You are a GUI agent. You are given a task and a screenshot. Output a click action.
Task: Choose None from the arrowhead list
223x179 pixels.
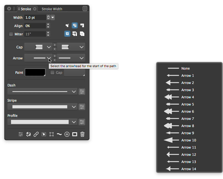(185, 69)
